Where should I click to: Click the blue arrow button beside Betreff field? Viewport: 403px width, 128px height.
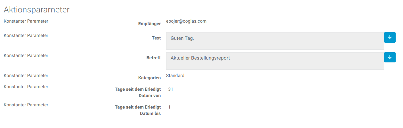click(390, 57)
